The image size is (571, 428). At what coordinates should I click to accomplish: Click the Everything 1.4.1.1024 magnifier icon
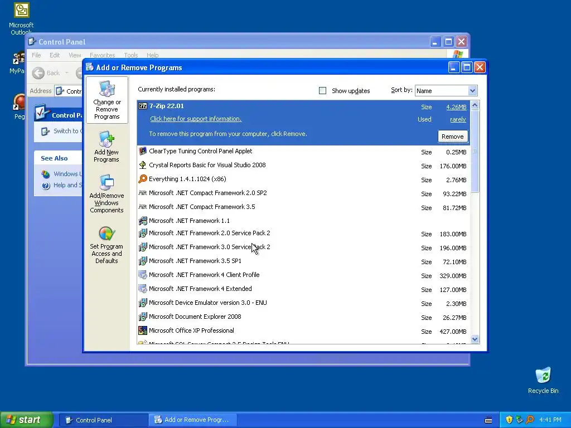click(143, 179)
